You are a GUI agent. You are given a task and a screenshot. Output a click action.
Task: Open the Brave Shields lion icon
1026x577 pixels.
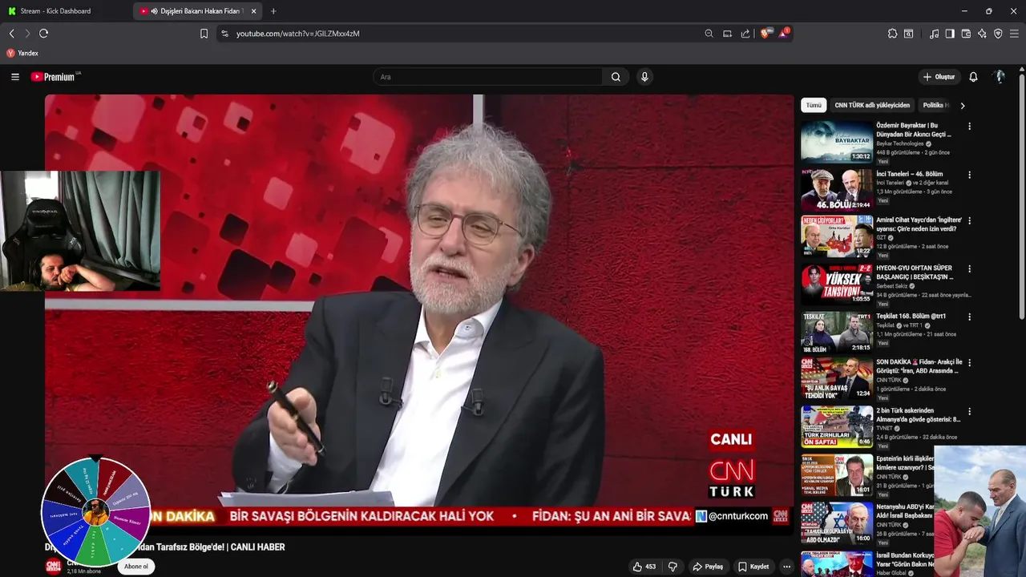pos(765,34)
